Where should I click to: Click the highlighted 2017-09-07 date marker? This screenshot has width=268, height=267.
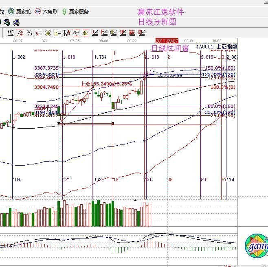point(167,41)
